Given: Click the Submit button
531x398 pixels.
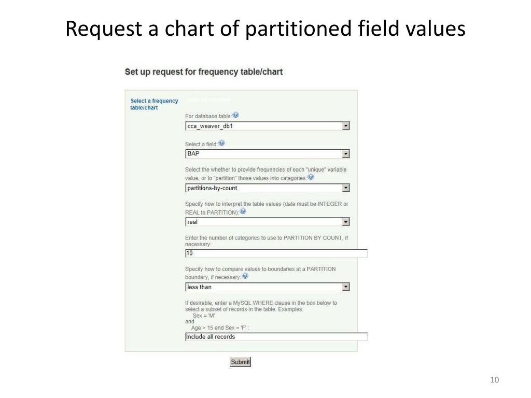Looking at the screenshot, I should click(x=240, y=362).
